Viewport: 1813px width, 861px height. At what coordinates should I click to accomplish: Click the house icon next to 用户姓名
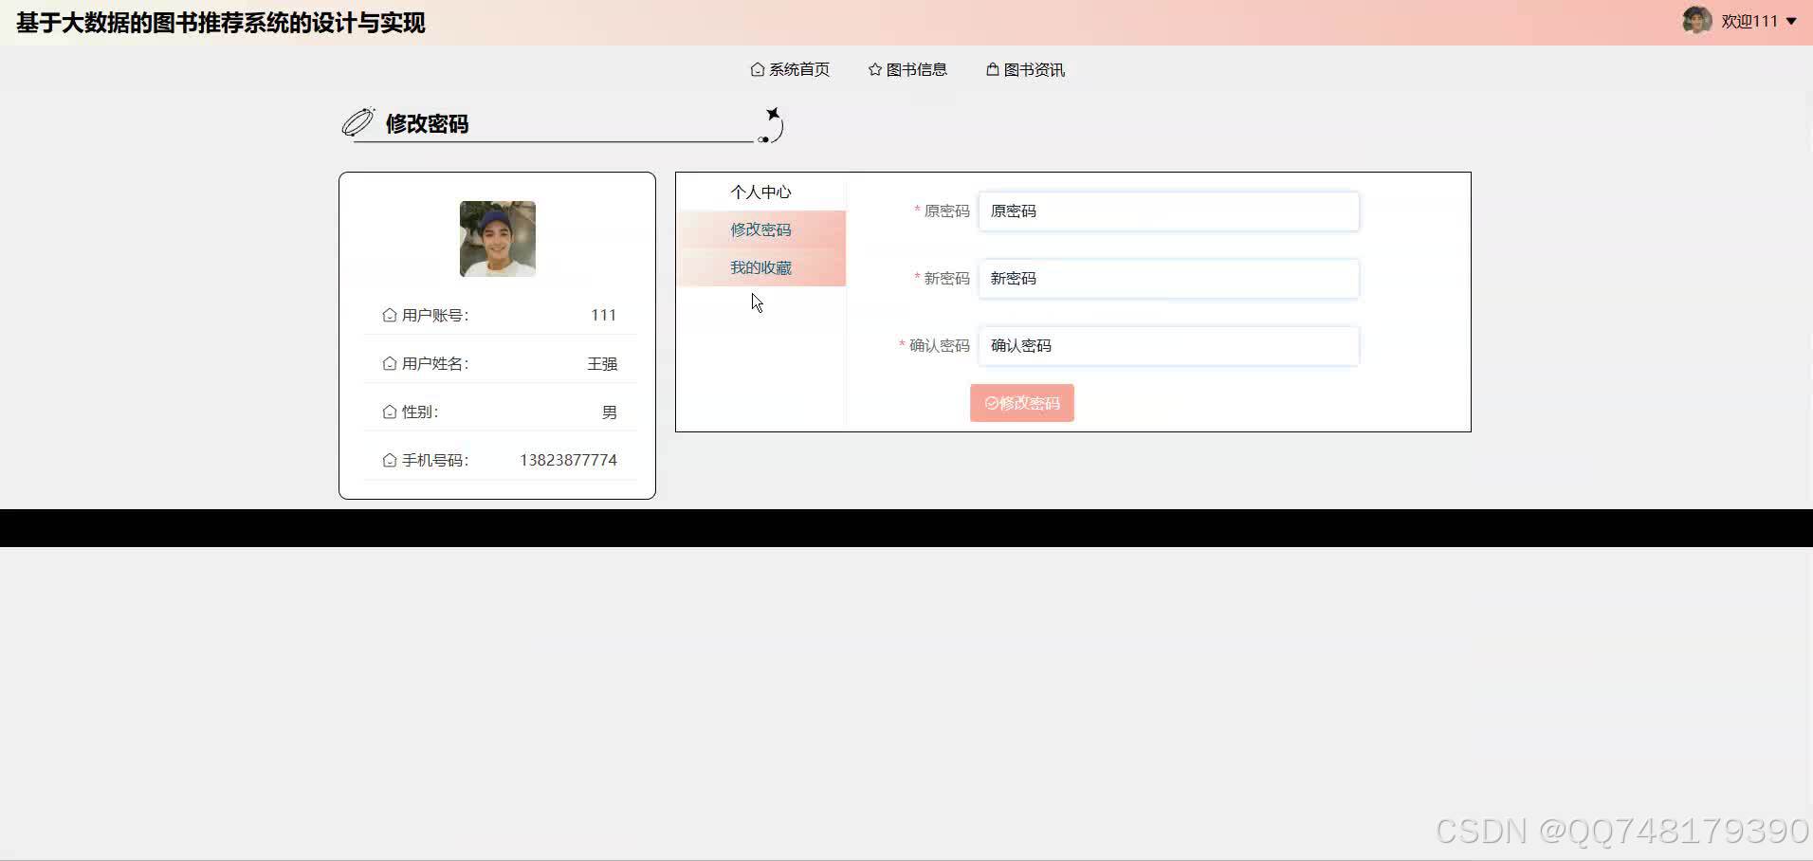tap(389, 363)
